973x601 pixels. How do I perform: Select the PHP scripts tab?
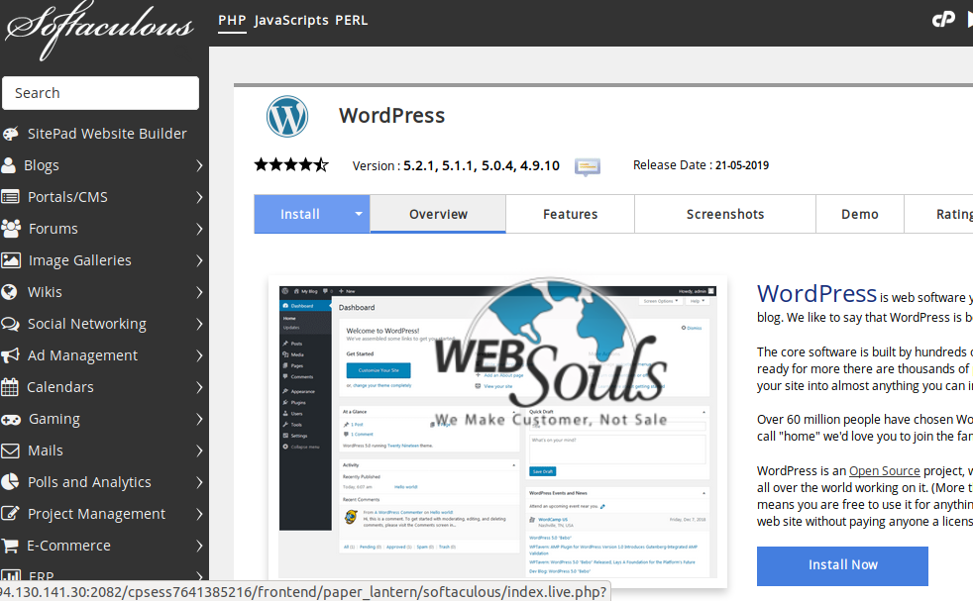coord(232,21)
